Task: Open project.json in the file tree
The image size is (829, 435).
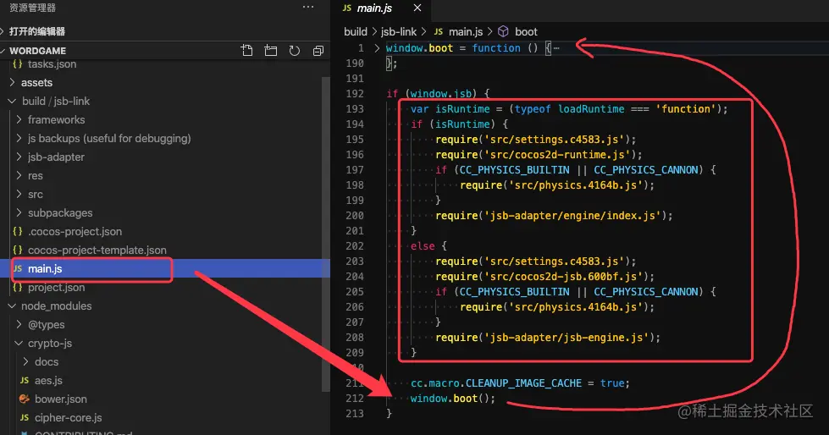Action: click(x=56, y=287)
